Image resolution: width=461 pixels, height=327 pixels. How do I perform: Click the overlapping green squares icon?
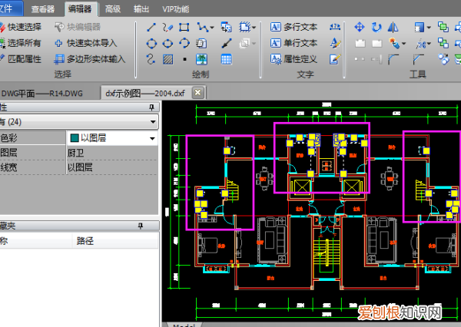tap(443, 27)
